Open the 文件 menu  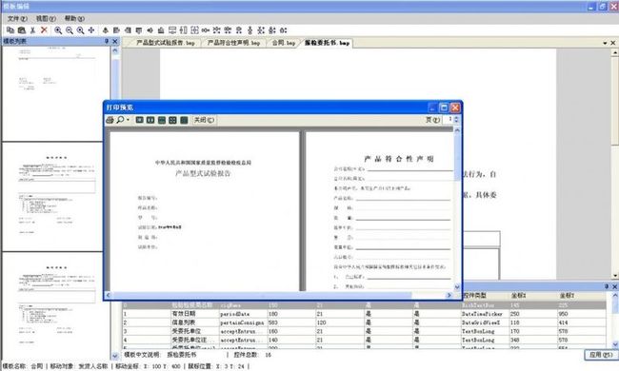[17, 18]
